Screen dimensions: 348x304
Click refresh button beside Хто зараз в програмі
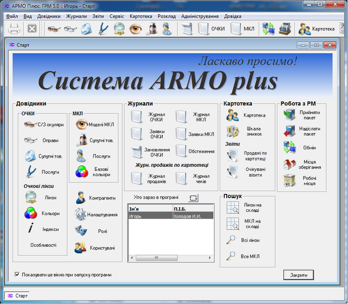tap(193, 198)
